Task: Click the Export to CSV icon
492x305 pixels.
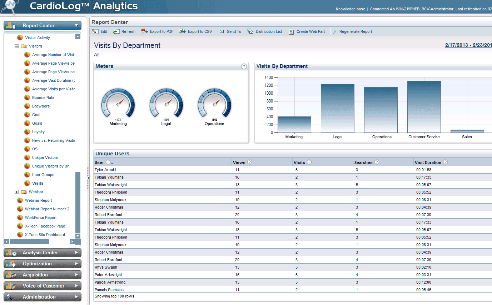Action: pos(182,31)
